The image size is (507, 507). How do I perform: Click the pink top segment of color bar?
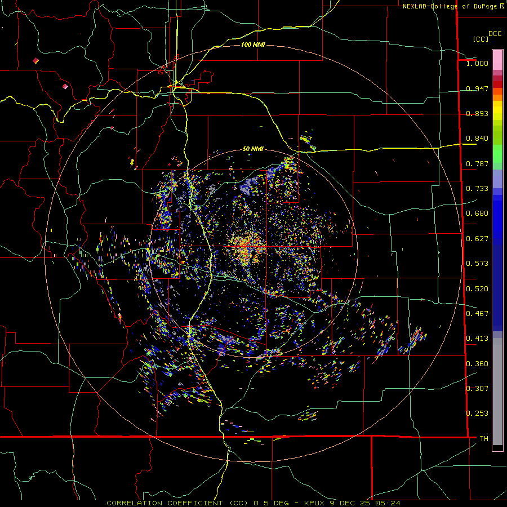coord(497,60)
